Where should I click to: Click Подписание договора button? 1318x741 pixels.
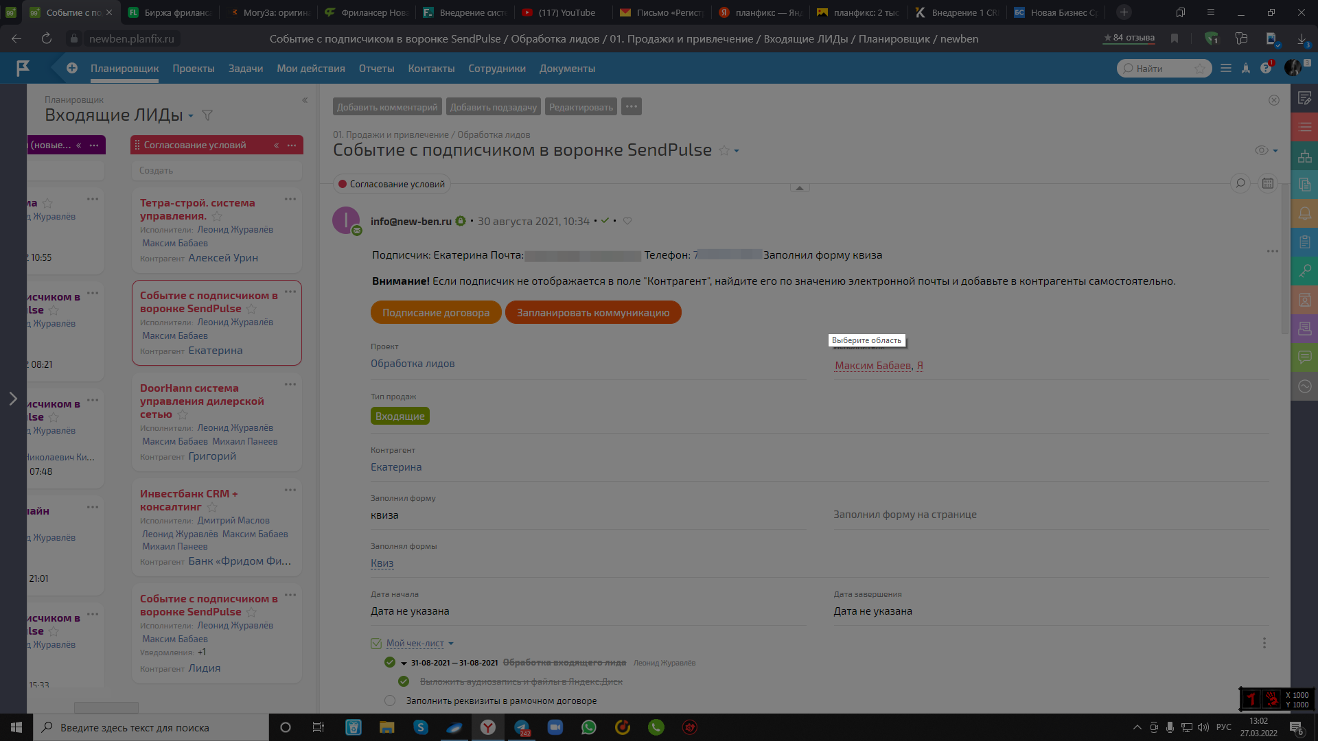click(x=436, y=312)
